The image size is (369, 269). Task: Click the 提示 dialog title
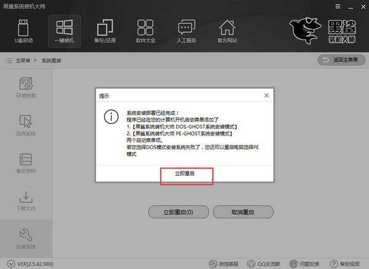(x=104, y=96)
